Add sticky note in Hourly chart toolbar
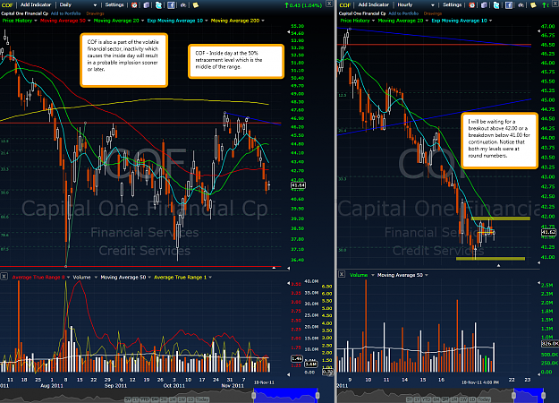This screenshot has width=559, height=403. coord(533,5)
